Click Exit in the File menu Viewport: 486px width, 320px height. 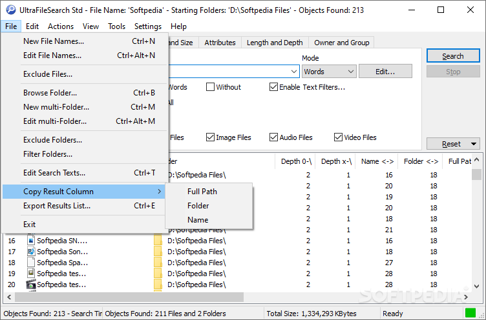(x=83, y=225)
